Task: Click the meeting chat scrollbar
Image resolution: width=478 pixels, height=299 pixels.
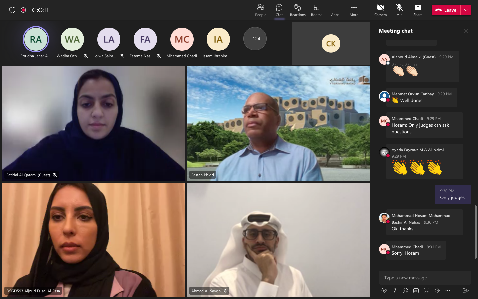Action: (475, 232)
